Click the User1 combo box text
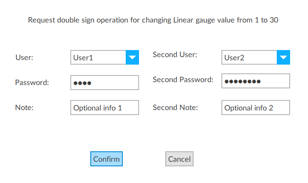308x183 pixels. [x=98, y=58]
